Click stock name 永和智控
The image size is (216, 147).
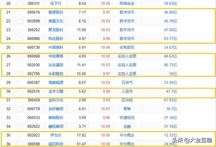(x=56, y=73)
